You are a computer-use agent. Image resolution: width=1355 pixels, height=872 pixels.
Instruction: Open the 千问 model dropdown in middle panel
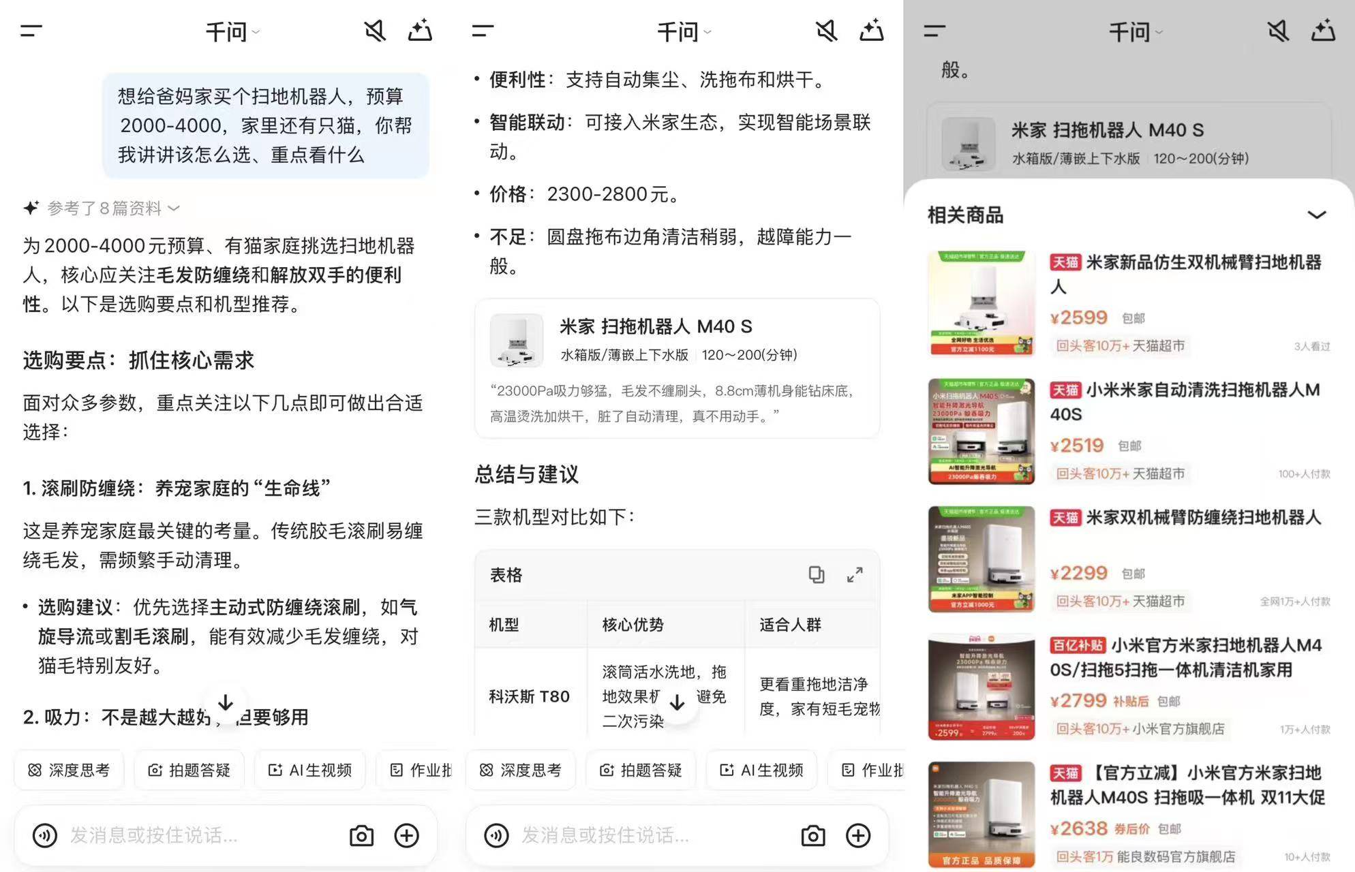pos(684,31)
